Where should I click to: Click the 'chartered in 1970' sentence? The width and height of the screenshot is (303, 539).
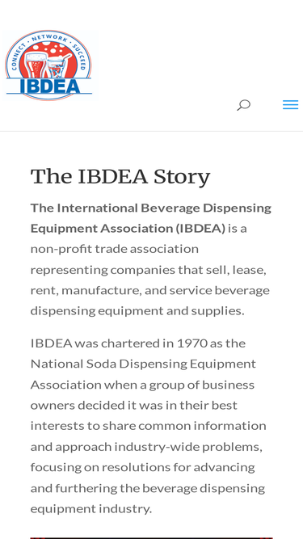[x=137, y=343]
